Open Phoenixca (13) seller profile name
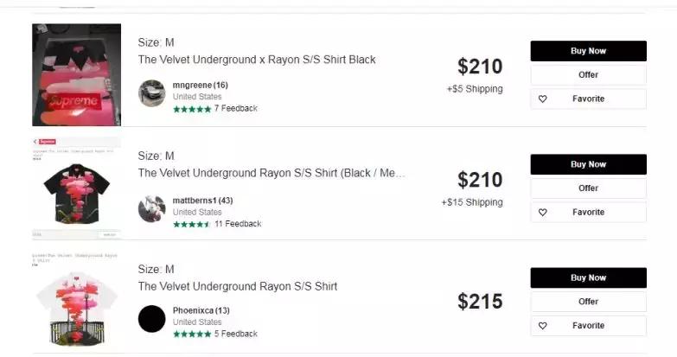 pos(201,310)
